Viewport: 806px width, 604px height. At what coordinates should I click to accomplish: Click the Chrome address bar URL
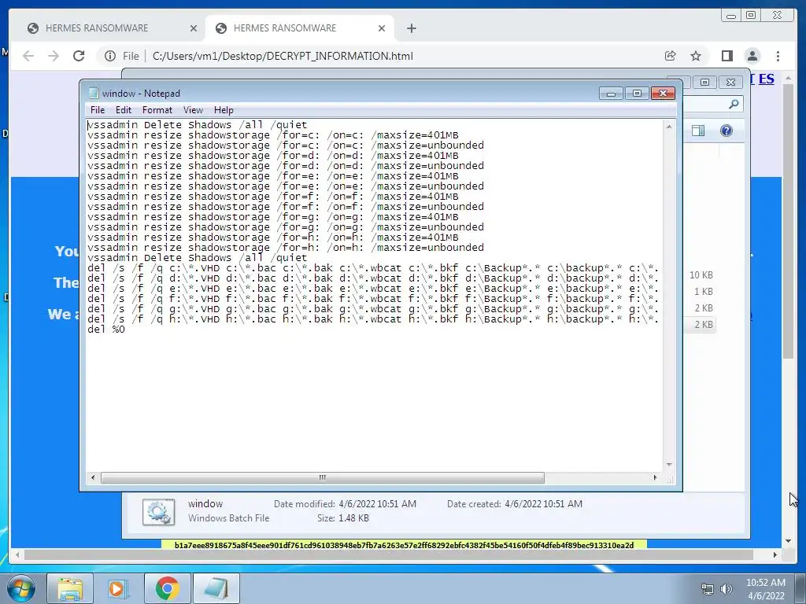click(x=283, y=56)
